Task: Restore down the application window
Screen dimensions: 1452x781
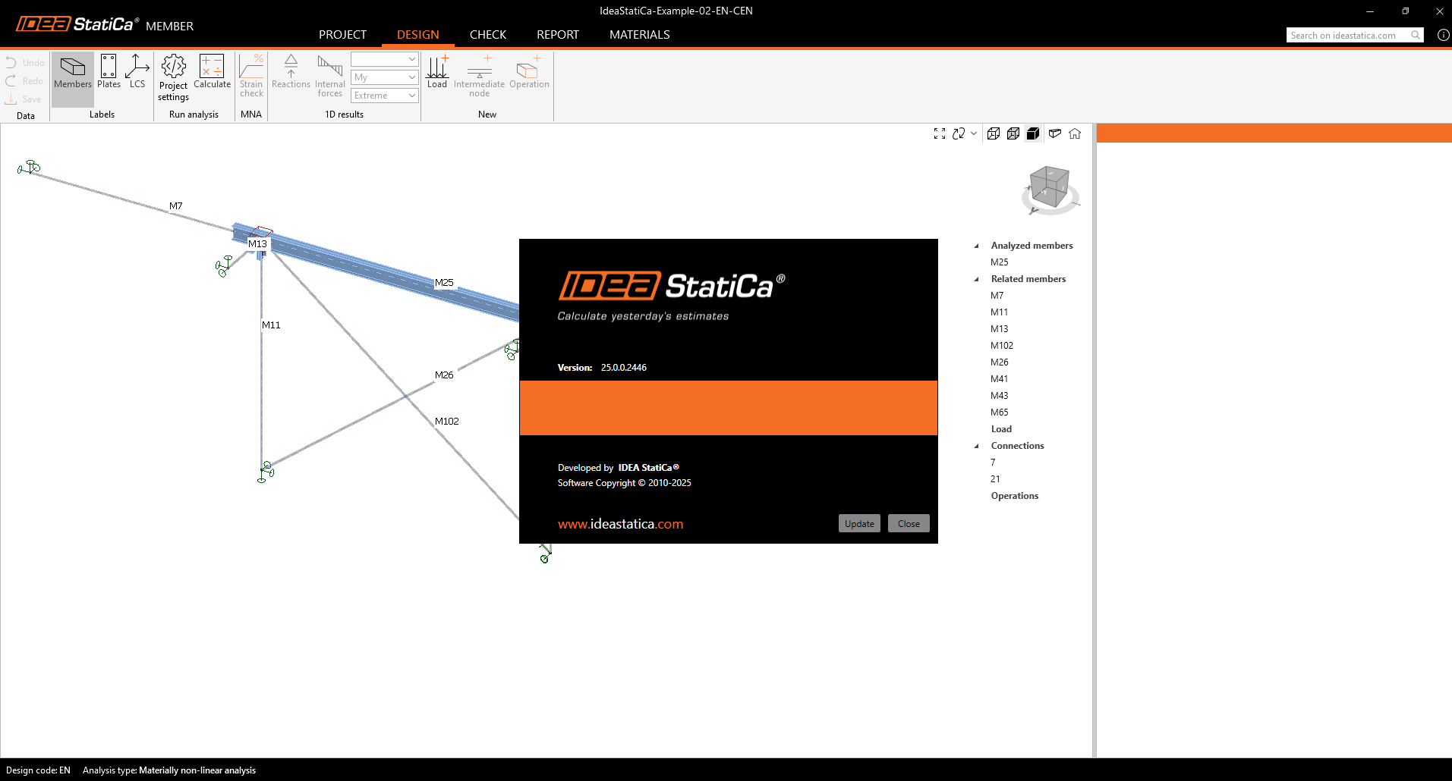Action: click(x=1405, y=11)
